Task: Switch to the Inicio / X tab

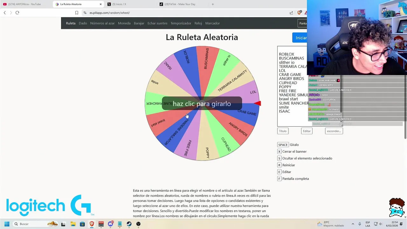Action: tap(130, 4)
